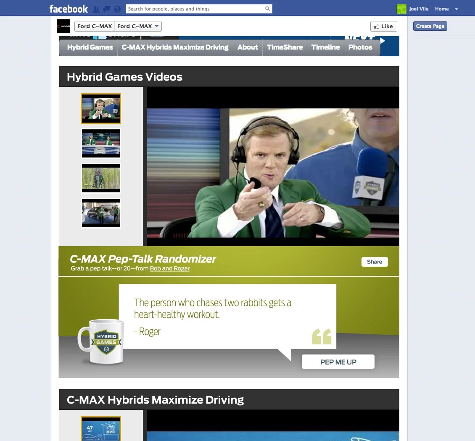This screenshot has width=475, height=441.
Task: Open notifications globe icon
Action: (117, 9)
